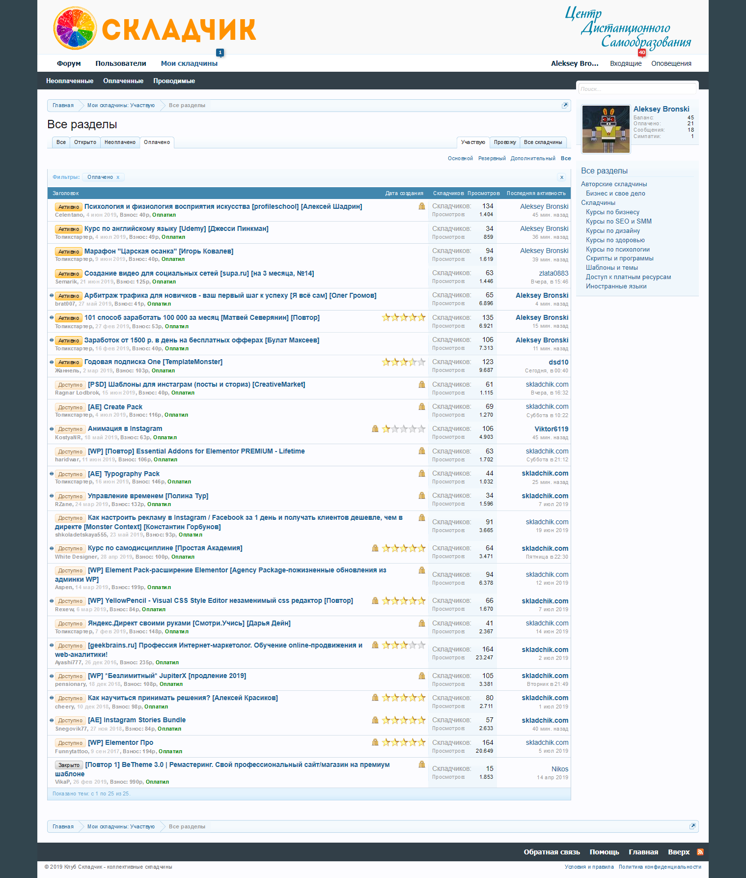Viewport: 746px width, 878px height.
Task: Click Главная in top breadcrumb
Action: (x=63, y=105)
